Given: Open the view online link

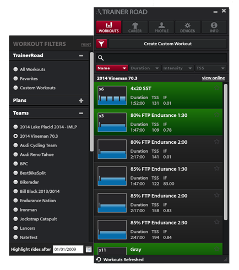Looking at the screenshot, I should pyautogui.click(x=213, y=78).
